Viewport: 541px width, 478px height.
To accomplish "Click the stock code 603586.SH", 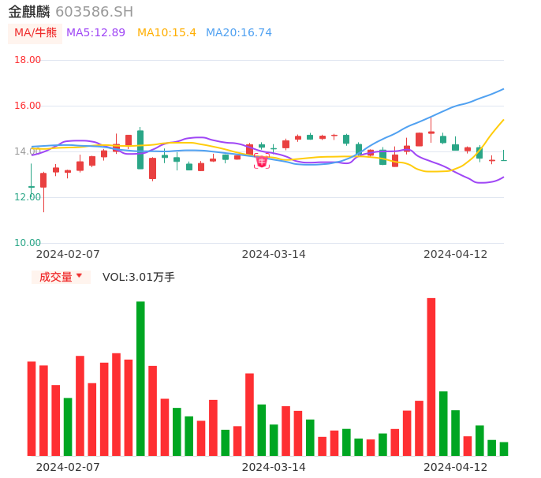I will click(94, 12).
